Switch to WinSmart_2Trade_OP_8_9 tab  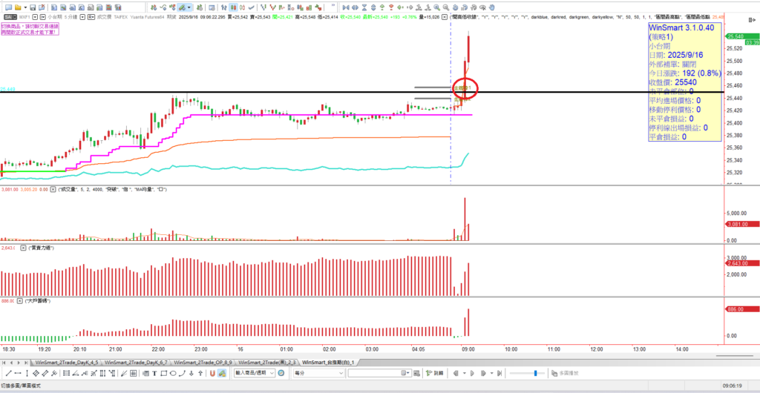(202, 362)
